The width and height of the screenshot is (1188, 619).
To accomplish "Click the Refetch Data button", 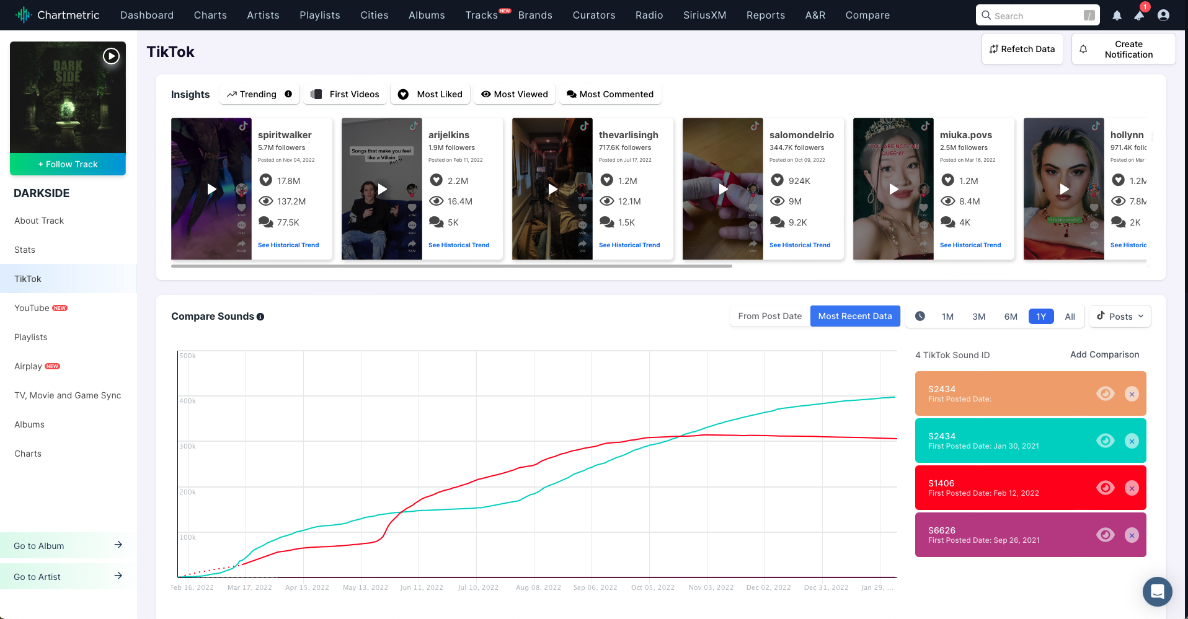I will coord(1022,49).
